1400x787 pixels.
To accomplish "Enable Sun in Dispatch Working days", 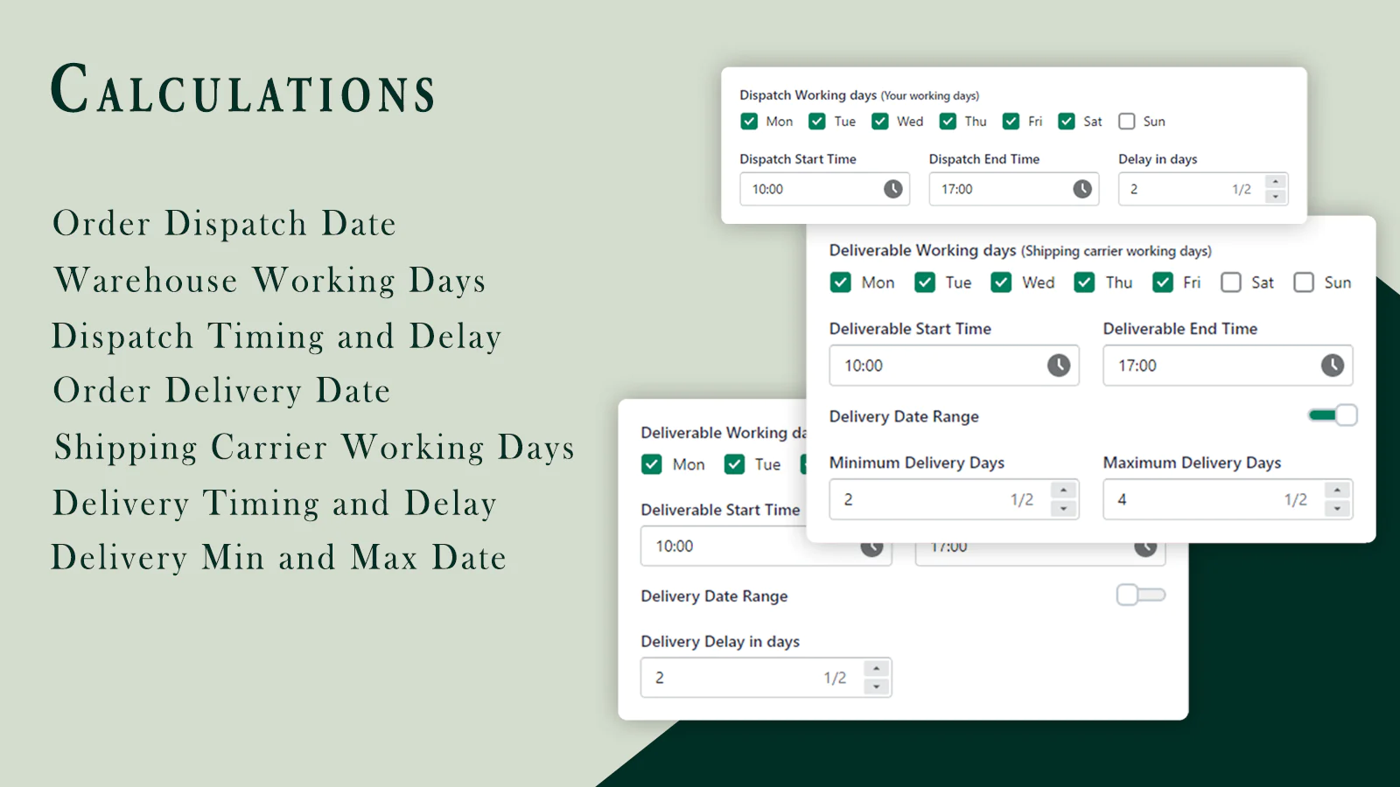I will pyautogui.click(x=1127, y=122).
